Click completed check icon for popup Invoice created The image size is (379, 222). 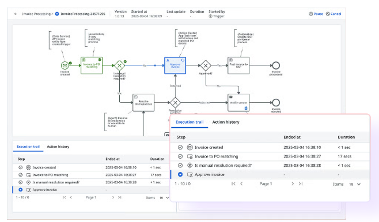(180, 147)
